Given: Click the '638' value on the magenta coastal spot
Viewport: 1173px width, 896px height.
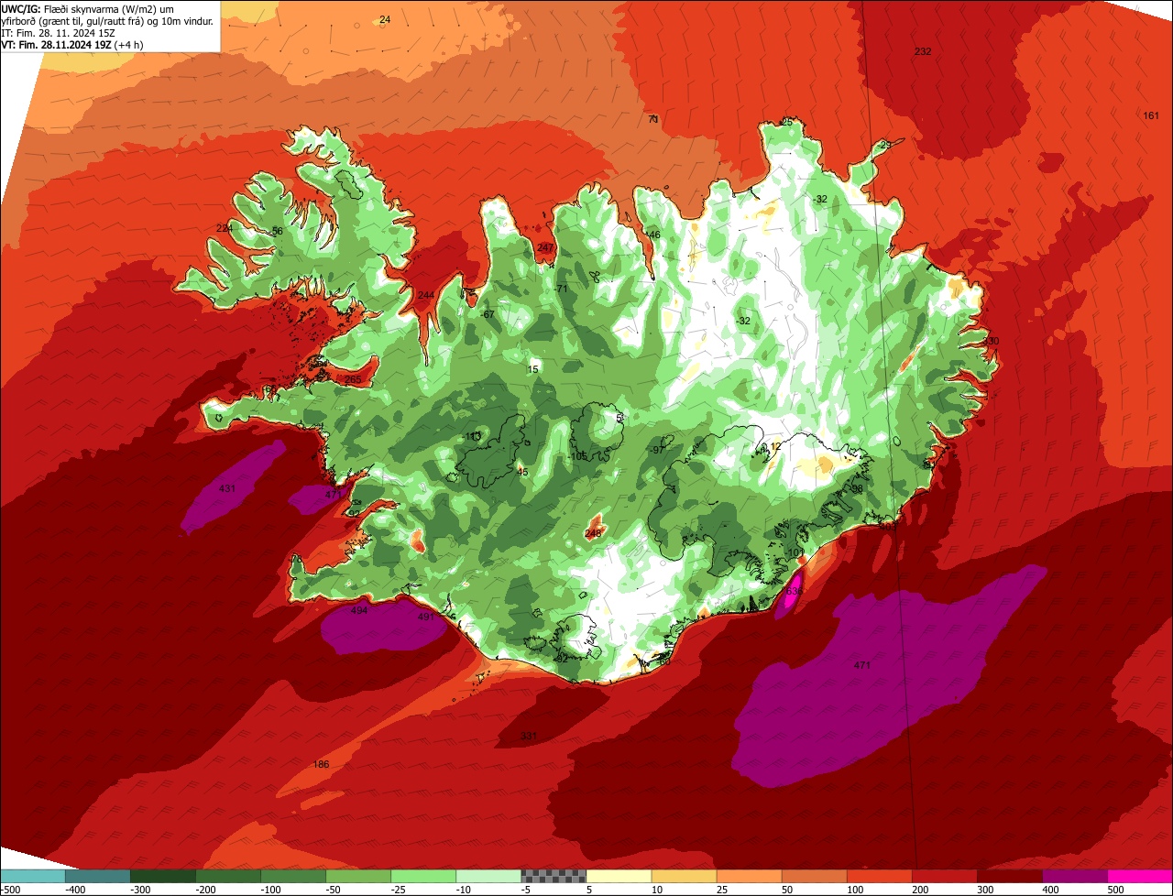Looking at the screenshot, I should 794,592.
